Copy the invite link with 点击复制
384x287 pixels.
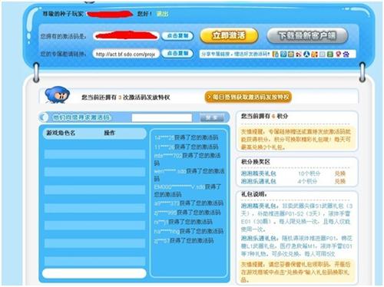click(x=177, y=54)
